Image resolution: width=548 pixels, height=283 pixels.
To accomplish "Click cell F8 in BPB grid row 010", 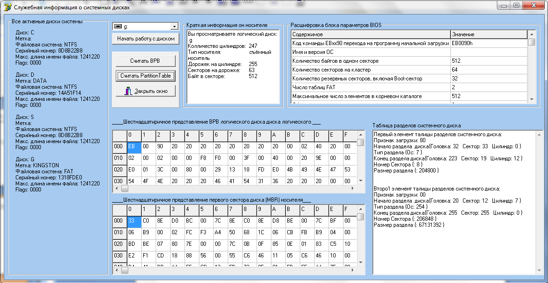I will click(x=206, y=159).
